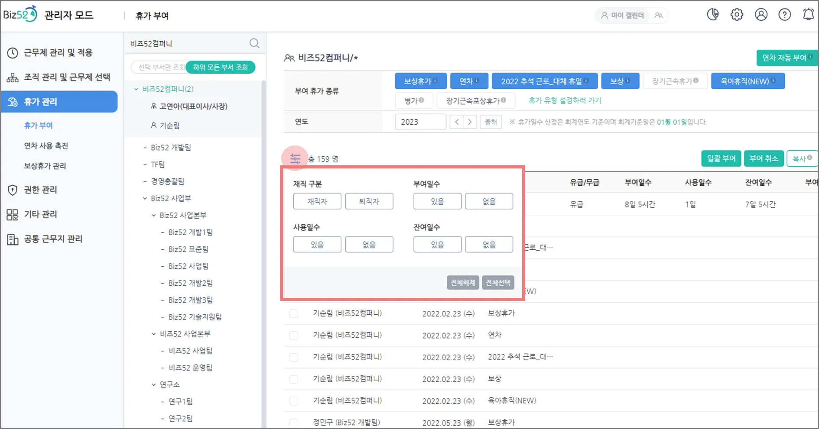
Task: Open 보상휴가 관리 submenu
Action: point(45,166)
